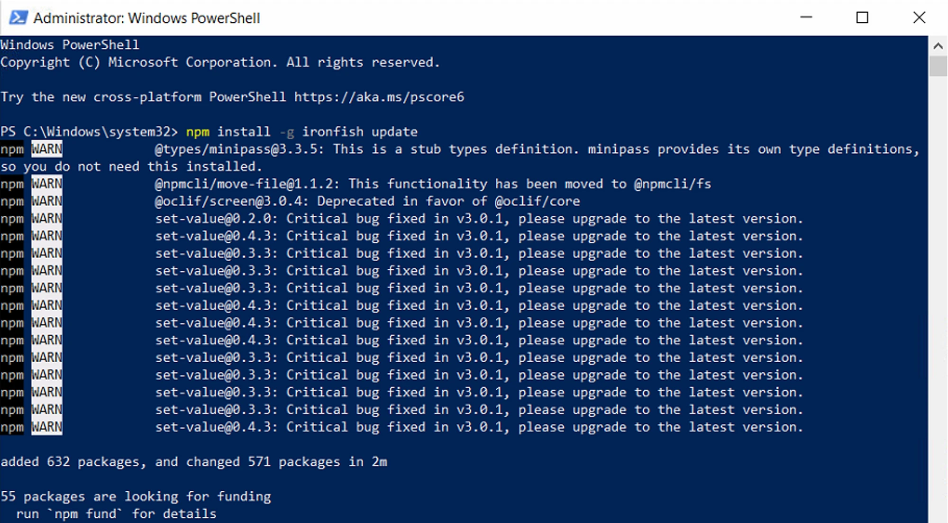This screenshot has height=523, width=948.
Task: Minimize the PowerShell window
Action: 806,18
